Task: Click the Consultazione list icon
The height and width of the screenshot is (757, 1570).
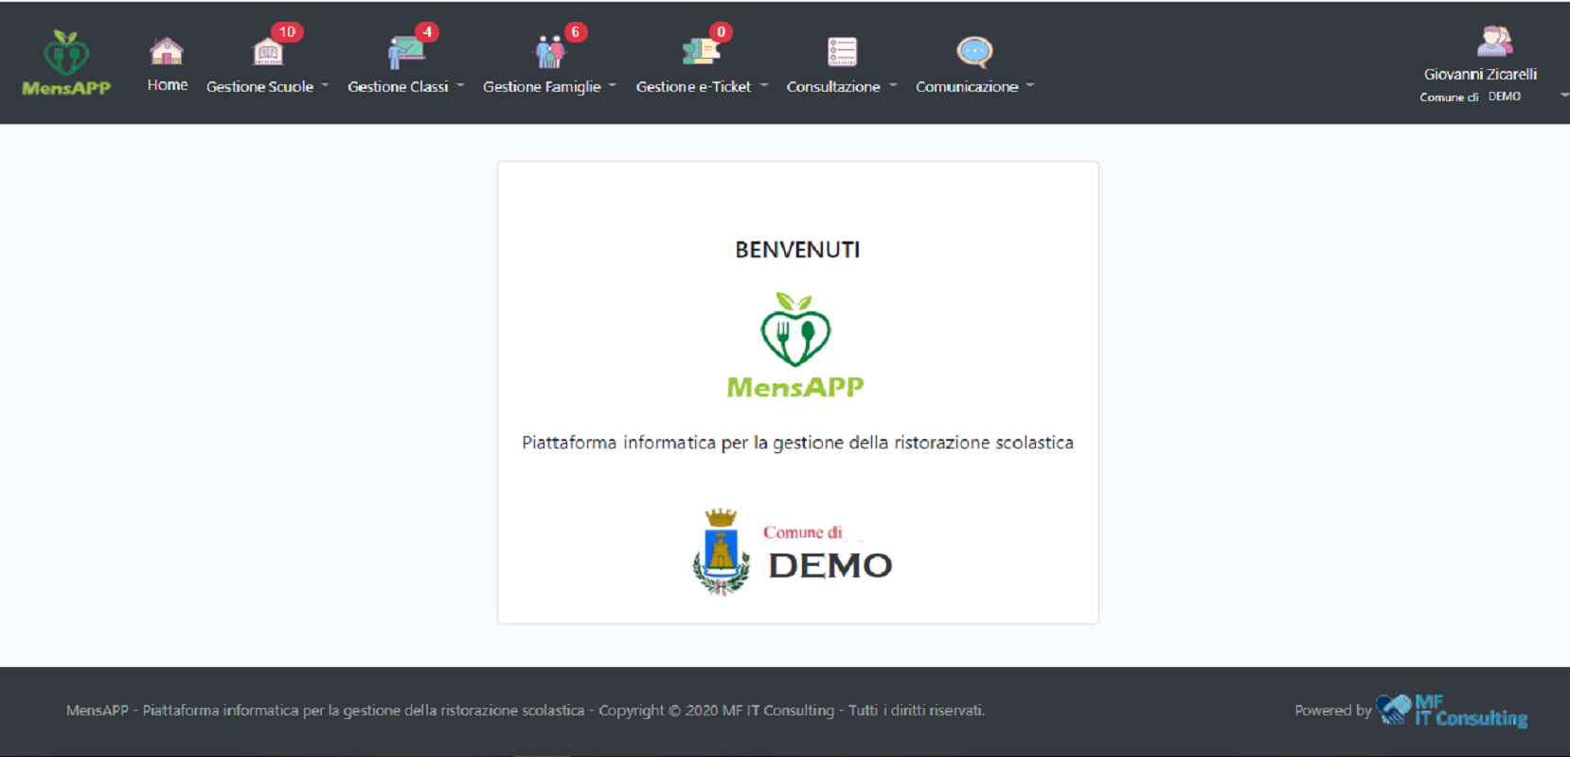Action: click(842, 52)
